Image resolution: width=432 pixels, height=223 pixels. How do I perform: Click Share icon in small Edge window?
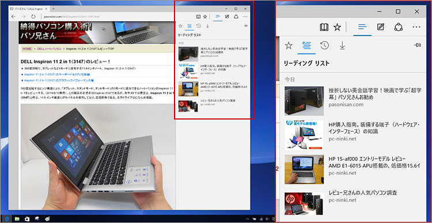pos(236,17)
